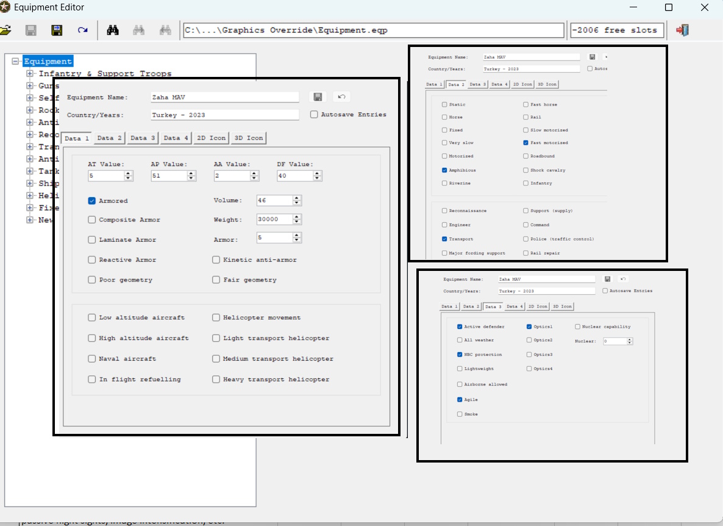Increase the Volume spinner value
The height and width of the screenshot is (526, 723).
point(297,198)
